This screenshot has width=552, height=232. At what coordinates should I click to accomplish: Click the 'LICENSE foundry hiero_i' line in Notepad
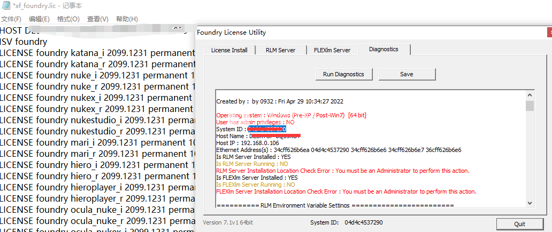pyautogui.click(x=97, y=165)
